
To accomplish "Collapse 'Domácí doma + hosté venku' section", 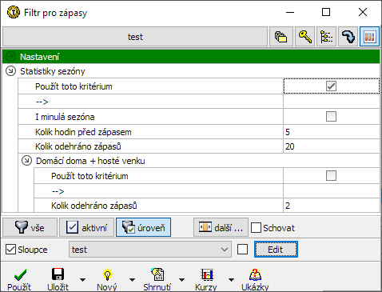I will tap(26, 161).
